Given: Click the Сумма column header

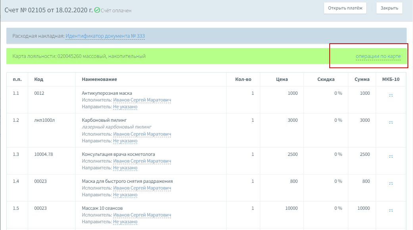Looking at the screenshot, I should [362, 79].
